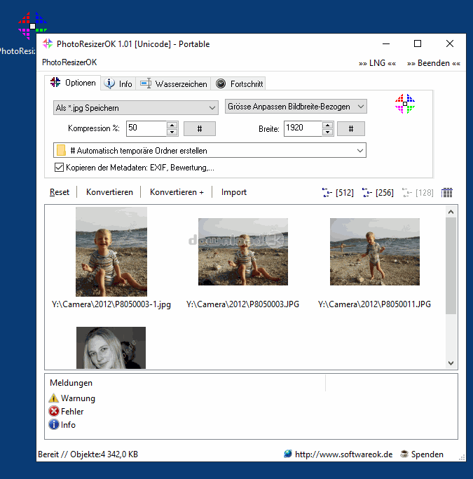This screenshot has height=479, width=473.
Task: Click the title bar application icon
Action: [48, 43]
